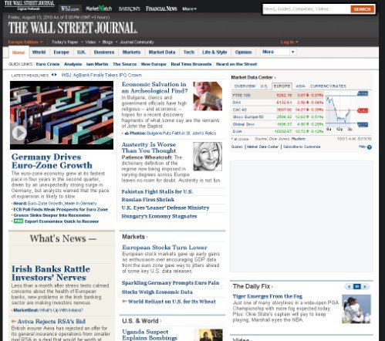Click the latest headlines arrows icon
The height and width of the screenshot is (341, 385).
point(54,75)
